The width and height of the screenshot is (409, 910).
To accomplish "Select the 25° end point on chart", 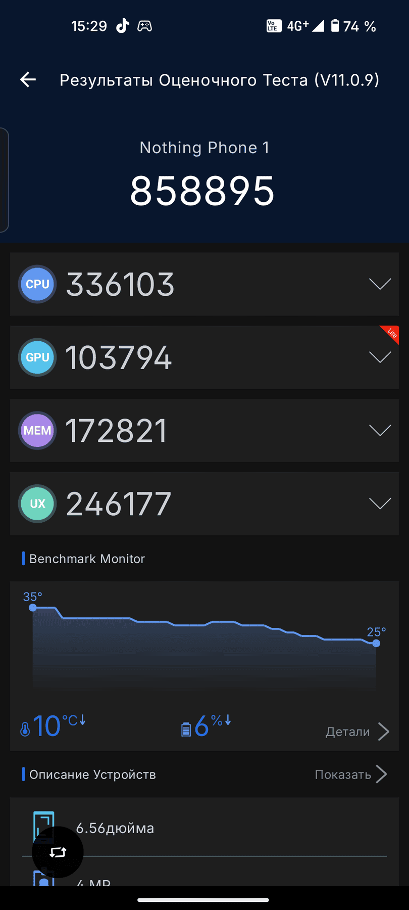I will (x=376, y=643).
